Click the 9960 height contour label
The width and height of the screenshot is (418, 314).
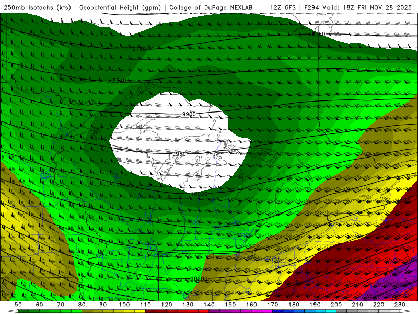pyautogui.click(x=179, y=154)
